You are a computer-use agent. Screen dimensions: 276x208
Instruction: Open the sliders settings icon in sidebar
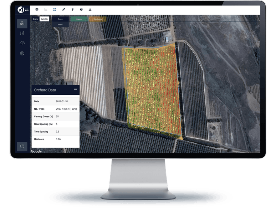pyautogui.click(x=22, y=33)
